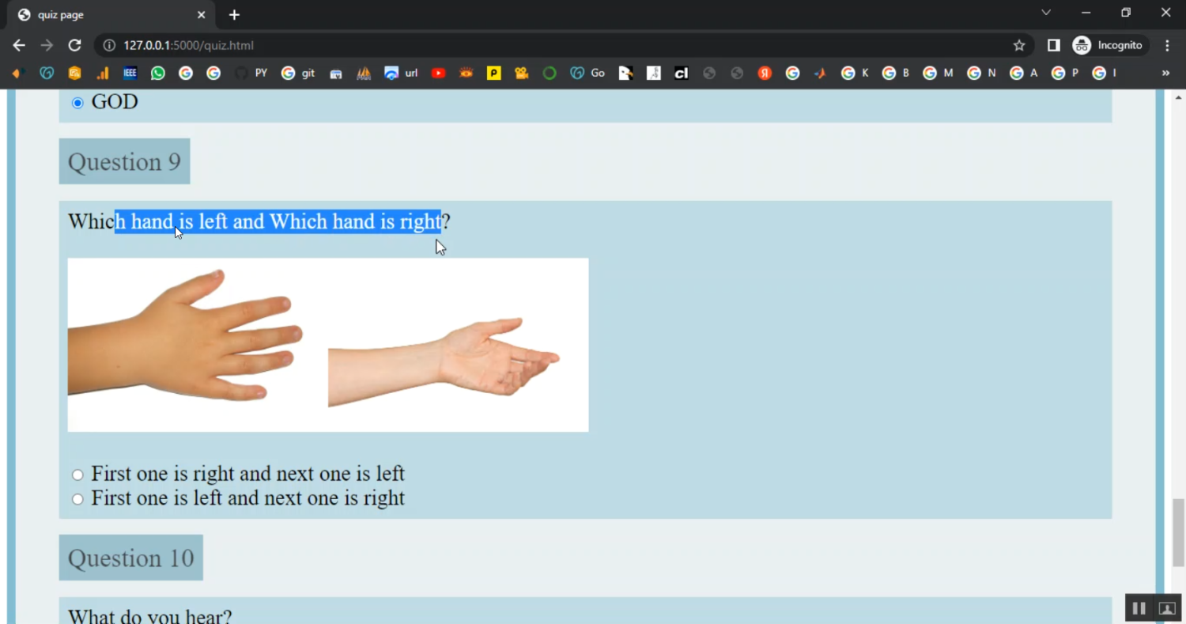
Task: Open the Google bookmark labeled I
Action: [x=1104, y=73]
